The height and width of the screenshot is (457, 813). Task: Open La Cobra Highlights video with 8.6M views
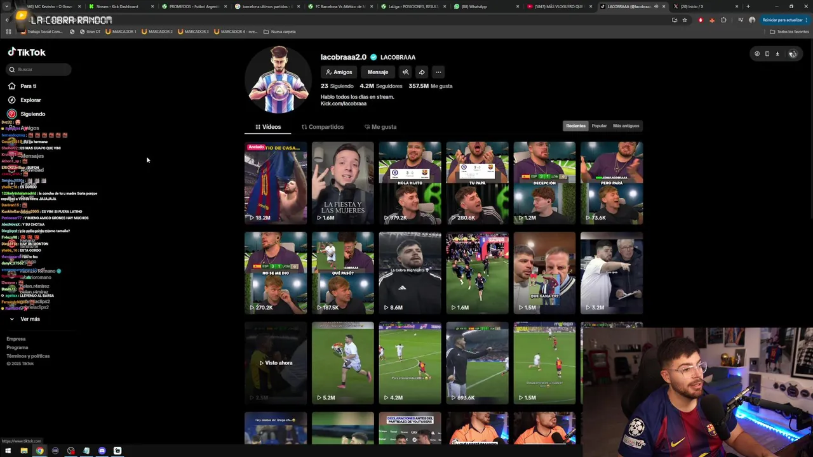click(410, 273)
